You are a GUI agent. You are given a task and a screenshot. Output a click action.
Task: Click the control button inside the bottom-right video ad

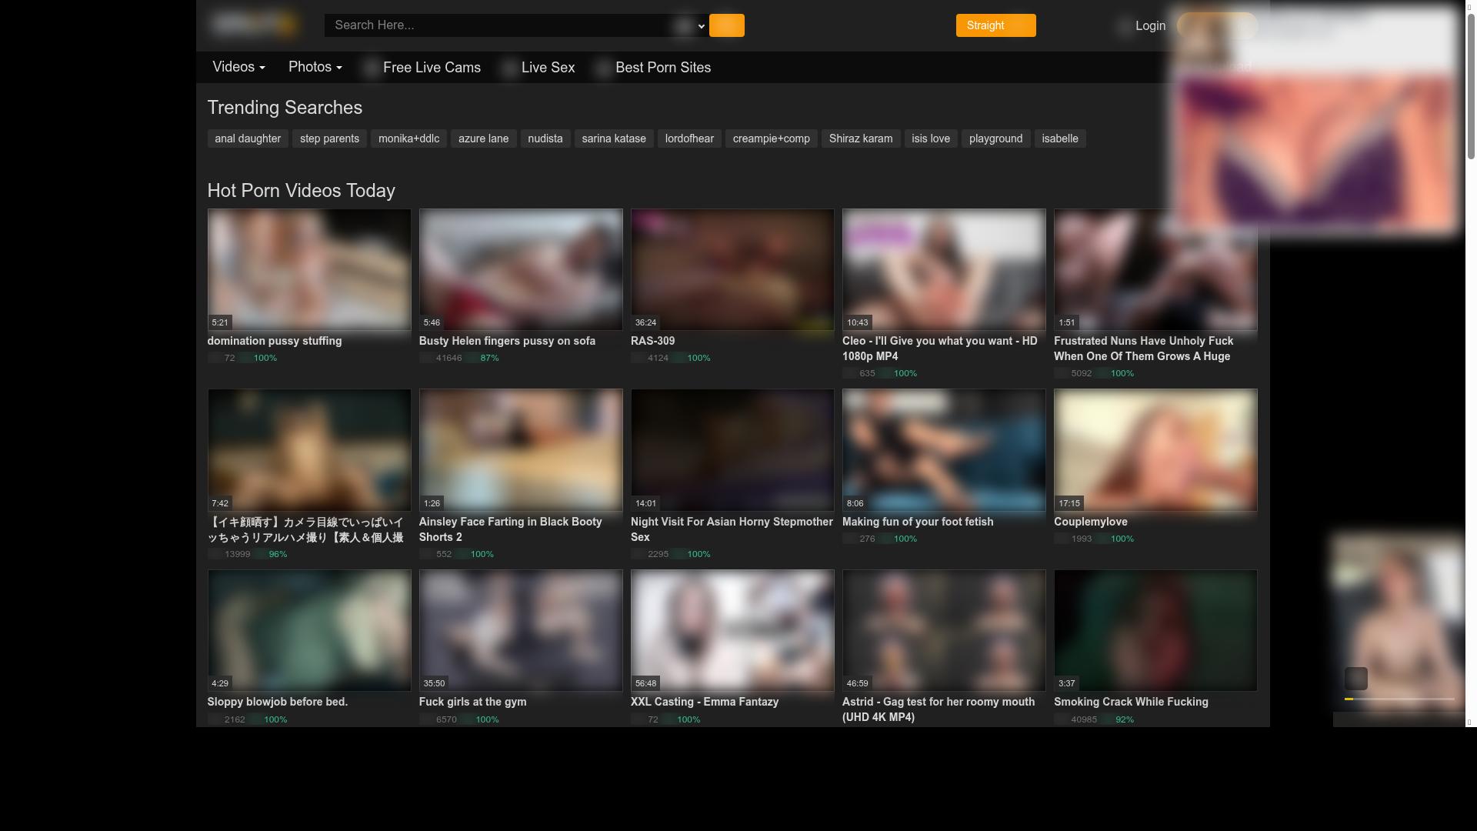1355,678
